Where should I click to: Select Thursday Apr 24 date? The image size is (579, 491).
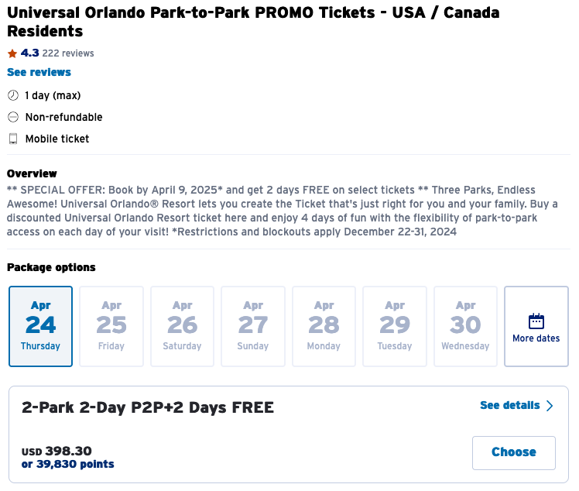coord(40,326)
